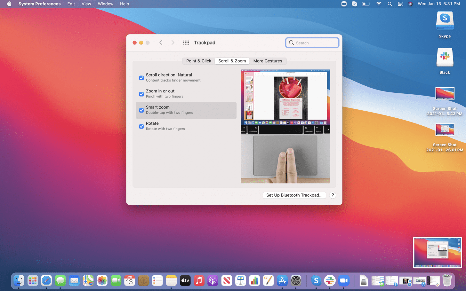Switch to the More Gestures tab

pos(268,61)
